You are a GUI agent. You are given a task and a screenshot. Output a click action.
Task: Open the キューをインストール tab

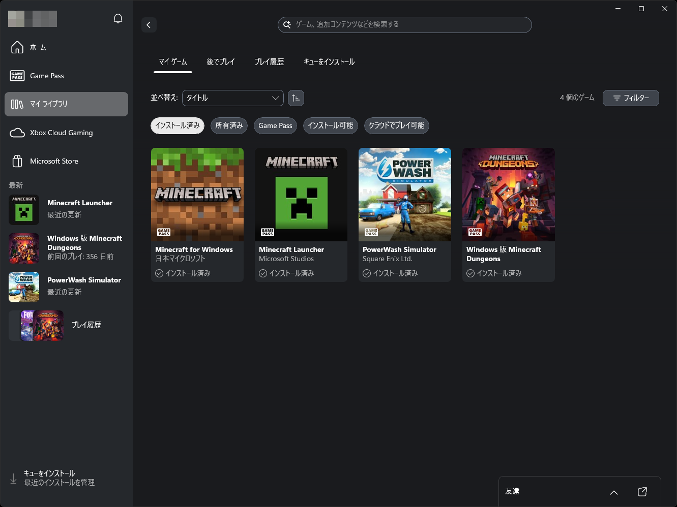(x=329, y=61)
